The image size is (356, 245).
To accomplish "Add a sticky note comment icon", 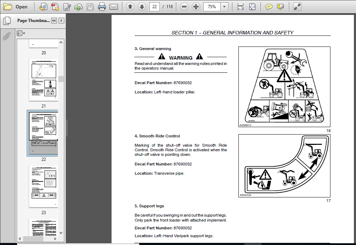I will [269, 7].
